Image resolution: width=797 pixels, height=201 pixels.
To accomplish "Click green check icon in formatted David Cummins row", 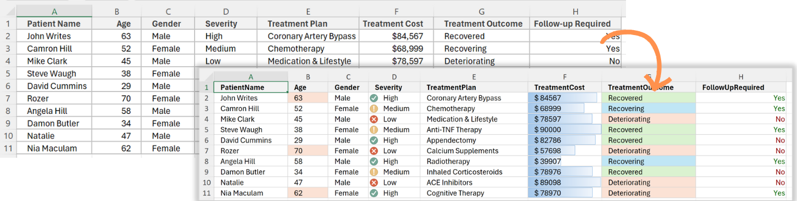I will pos(374,140).
